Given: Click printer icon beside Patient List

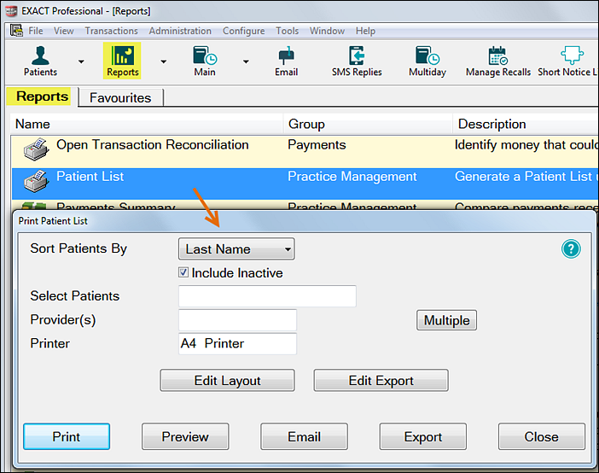Looking at the screenshot, I should pos(37,181).
